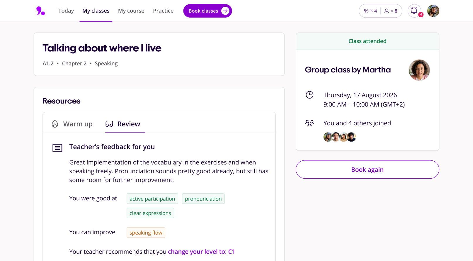This screenshot has width=473, height=261.
Task: Click the group class credits icon
Action: tap(366, 11)
